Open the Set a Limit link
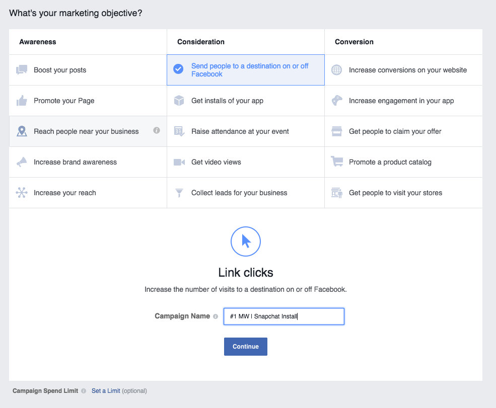 [x=106, y=391]
